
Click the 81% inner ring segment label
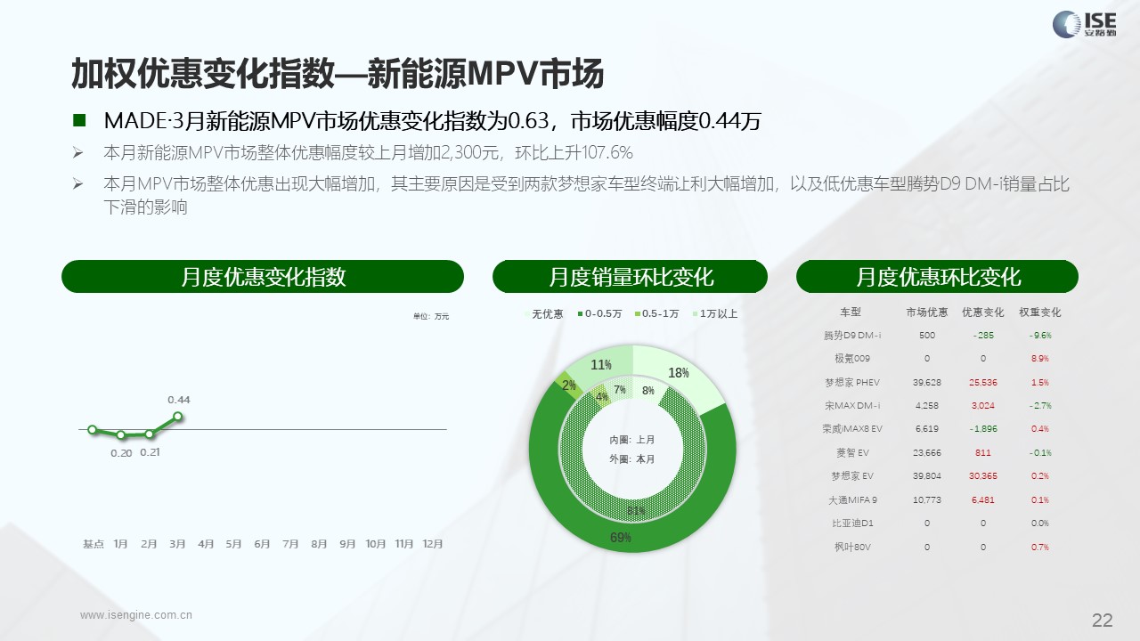(636, 511)
